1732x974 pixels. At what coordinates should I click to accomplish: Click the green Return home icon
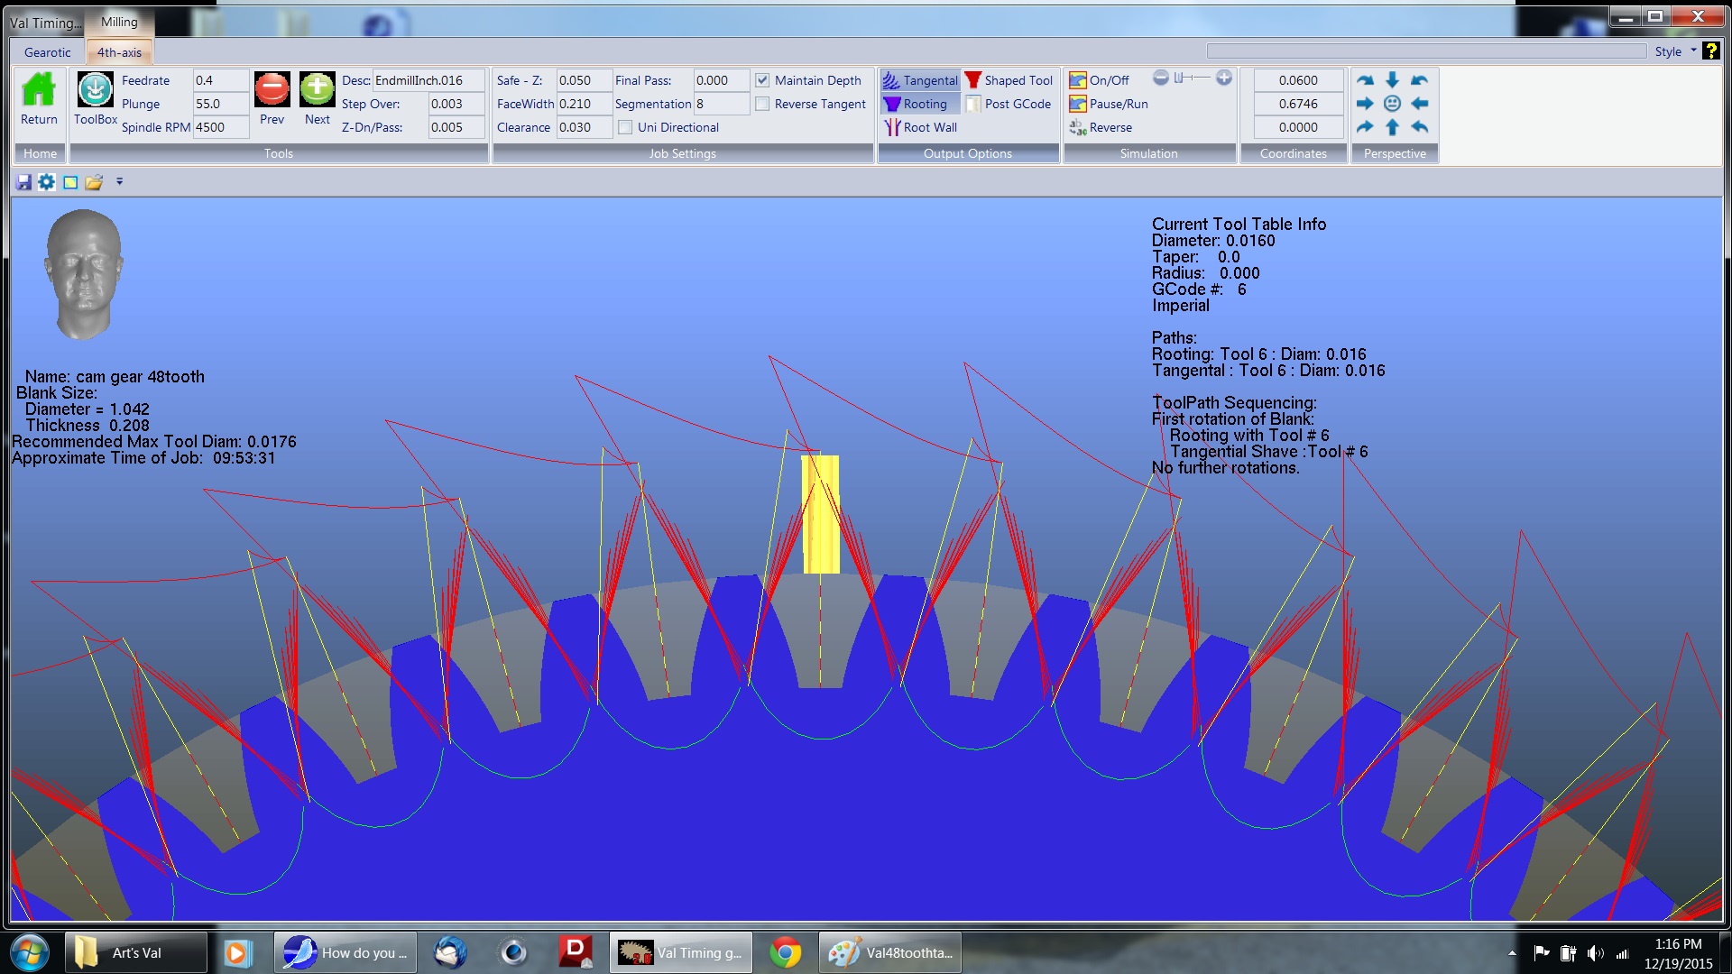[x=39, y=91]
